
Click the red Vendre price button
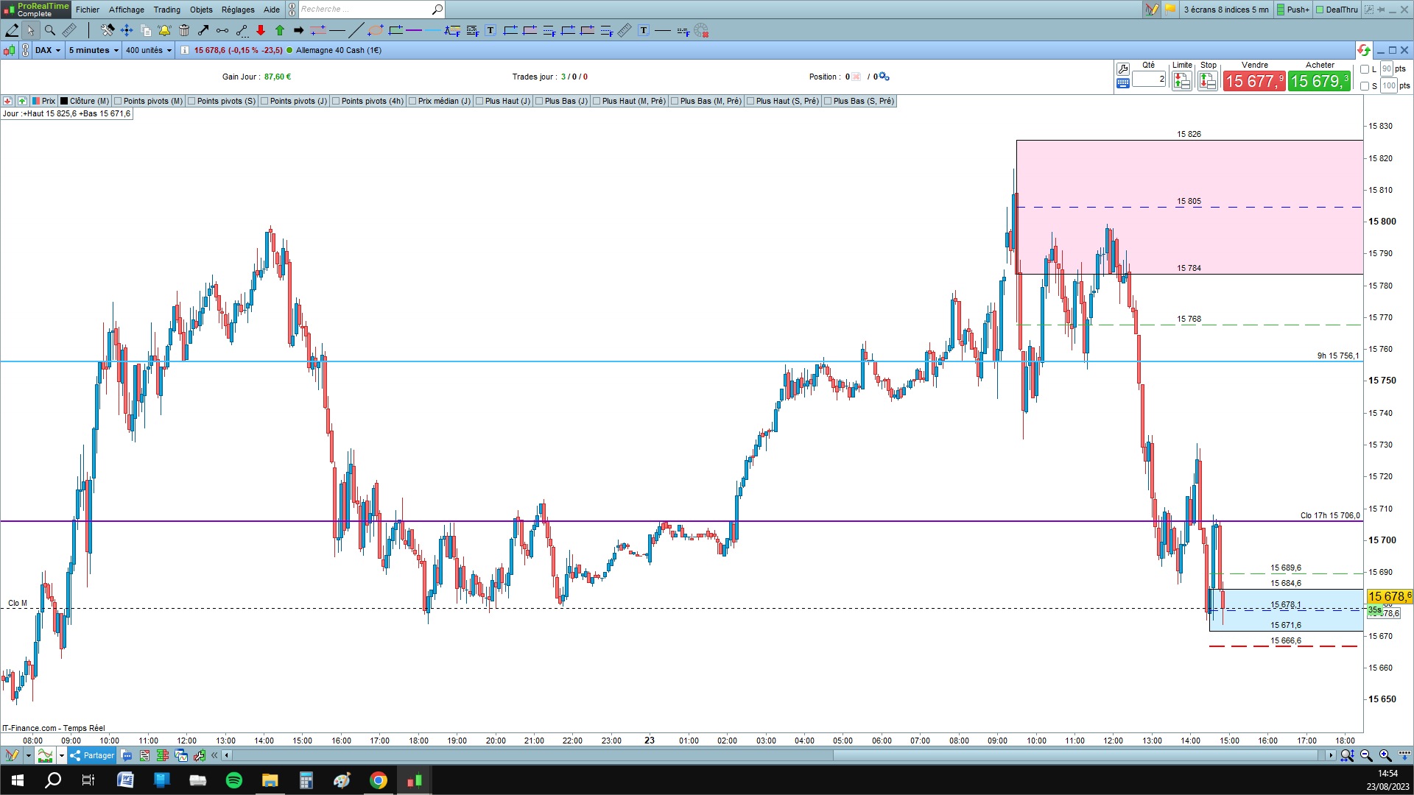(1254, 81)
